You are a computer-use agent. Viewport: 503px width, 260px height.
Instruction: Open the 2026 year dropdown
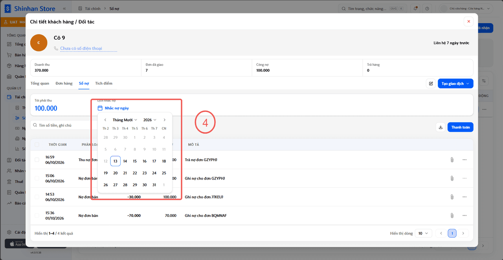(x=150, y=120)
